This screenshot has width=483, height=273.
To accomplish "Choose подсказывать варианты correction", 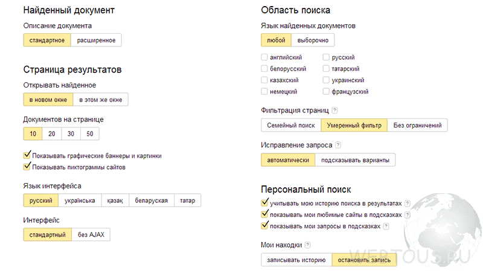I will tap(355, 160).
